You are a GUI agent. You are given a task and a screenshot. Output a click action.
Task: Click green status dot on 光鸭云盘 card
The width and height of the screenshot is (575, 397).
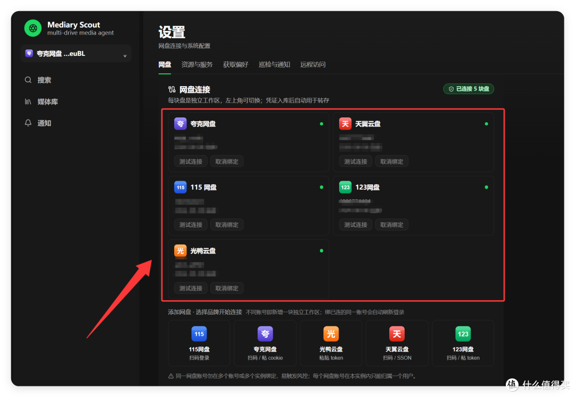322,251
